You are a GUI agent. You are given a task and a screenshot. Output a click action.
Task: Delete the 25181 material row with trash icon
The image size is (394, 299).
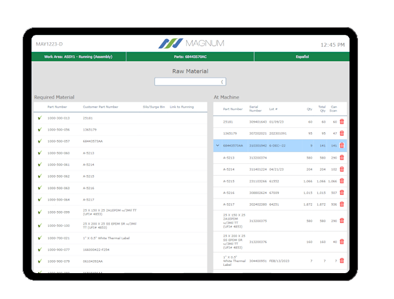(342, 122)
